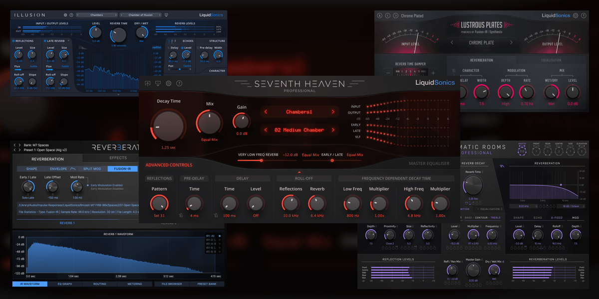Viewport: 599px width, 299px height.
Task: Switch to the Split Mod tab in Reverberate
Action: point(92,169)
